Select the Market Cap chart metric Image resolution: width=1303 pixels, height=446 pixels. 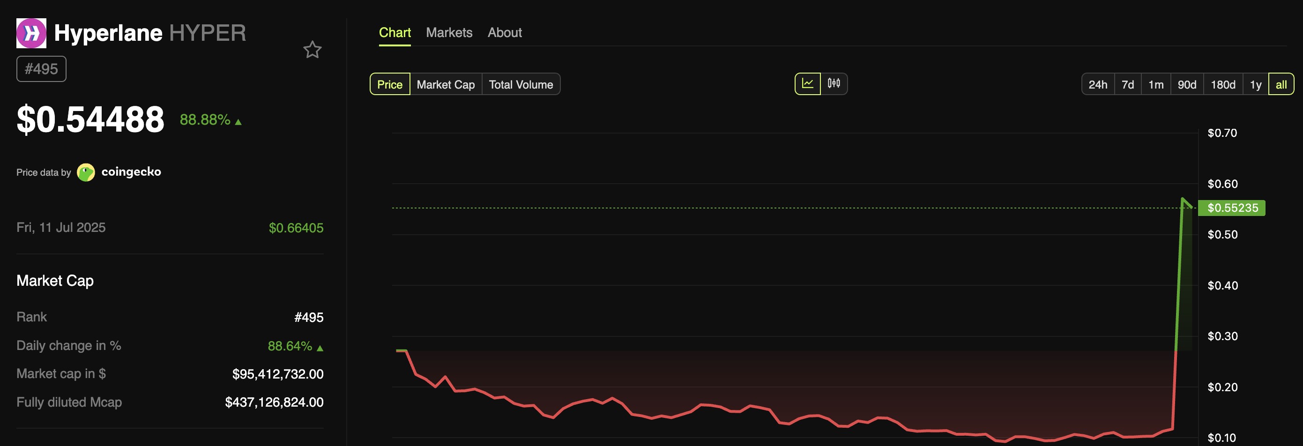[446, 84]
